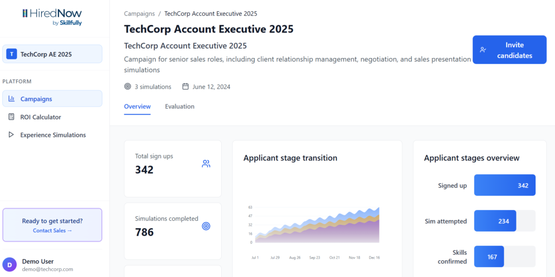Go to Campaigns in the breadcrumb

pyautogui.click(x=139, y=14)
